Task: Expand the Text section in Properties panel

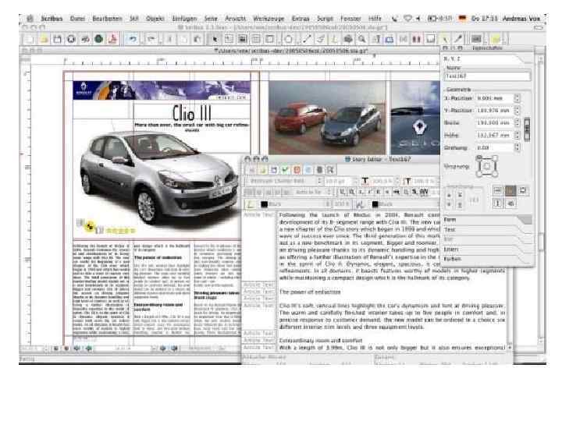Action: point(487,229)
